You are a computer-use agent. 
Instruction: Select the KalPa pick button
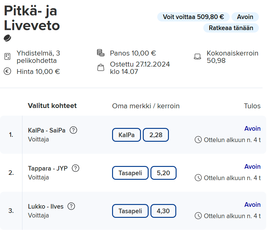point(127,135)
